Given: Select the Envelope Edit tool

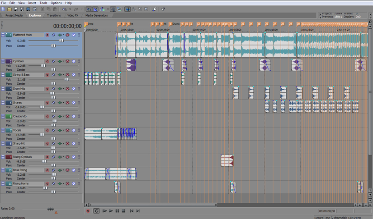Looking at the screenshot, I should pyautogui.click(x=134, y=9).
